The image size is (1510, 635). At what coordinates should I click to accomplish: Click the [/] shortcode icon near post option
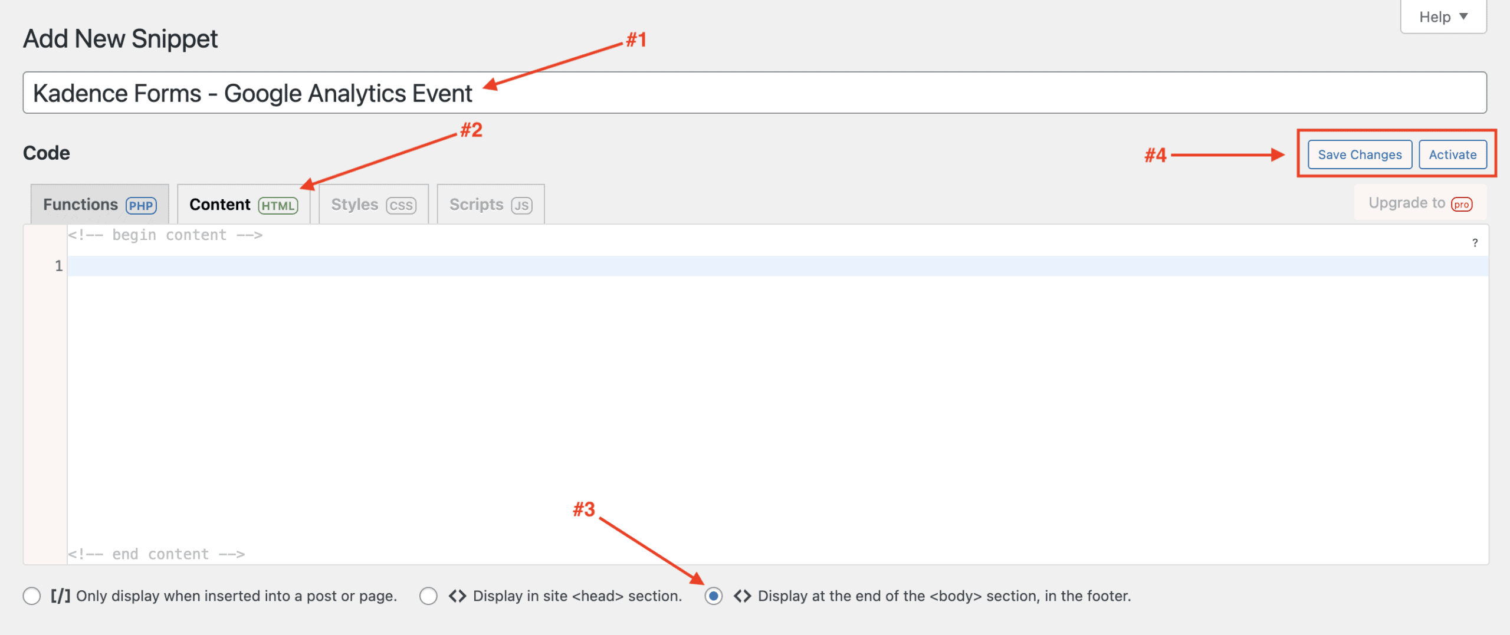(61, 595)
